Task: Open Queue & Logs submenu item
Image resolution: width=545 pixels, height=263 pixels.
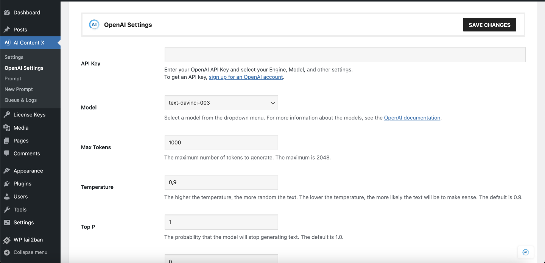Action: pos(20,100)
